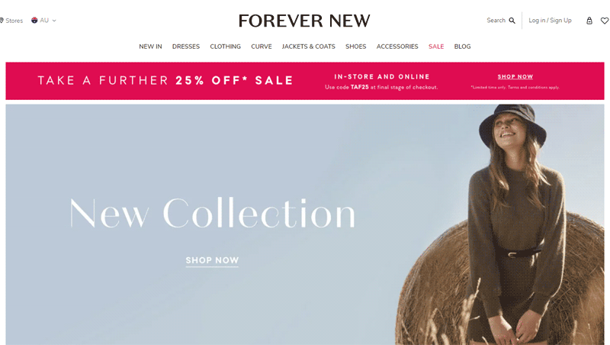Click Log in / Sign Up link
610x345 pixels.
pos(550,21)
